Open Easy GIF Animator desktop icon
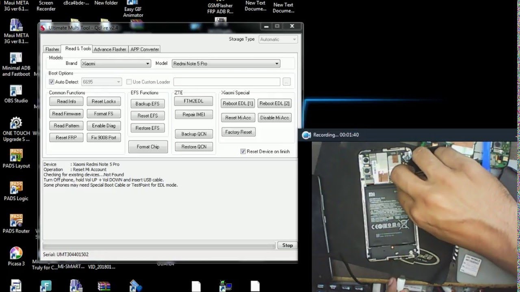This screenshot has width=520, height=292. pos(133,9)
